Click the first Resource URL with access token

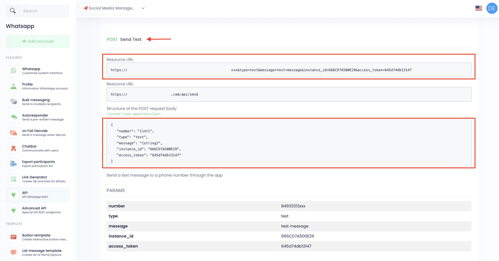[x=288, y=70]
